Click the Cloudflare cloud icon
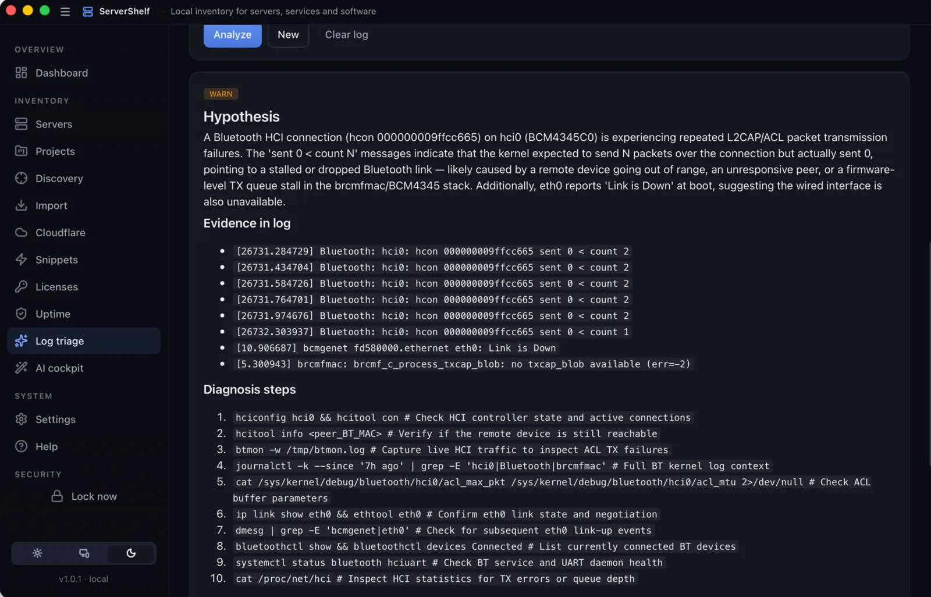Viewport: 931px width, 597px height. click(22, 233)
